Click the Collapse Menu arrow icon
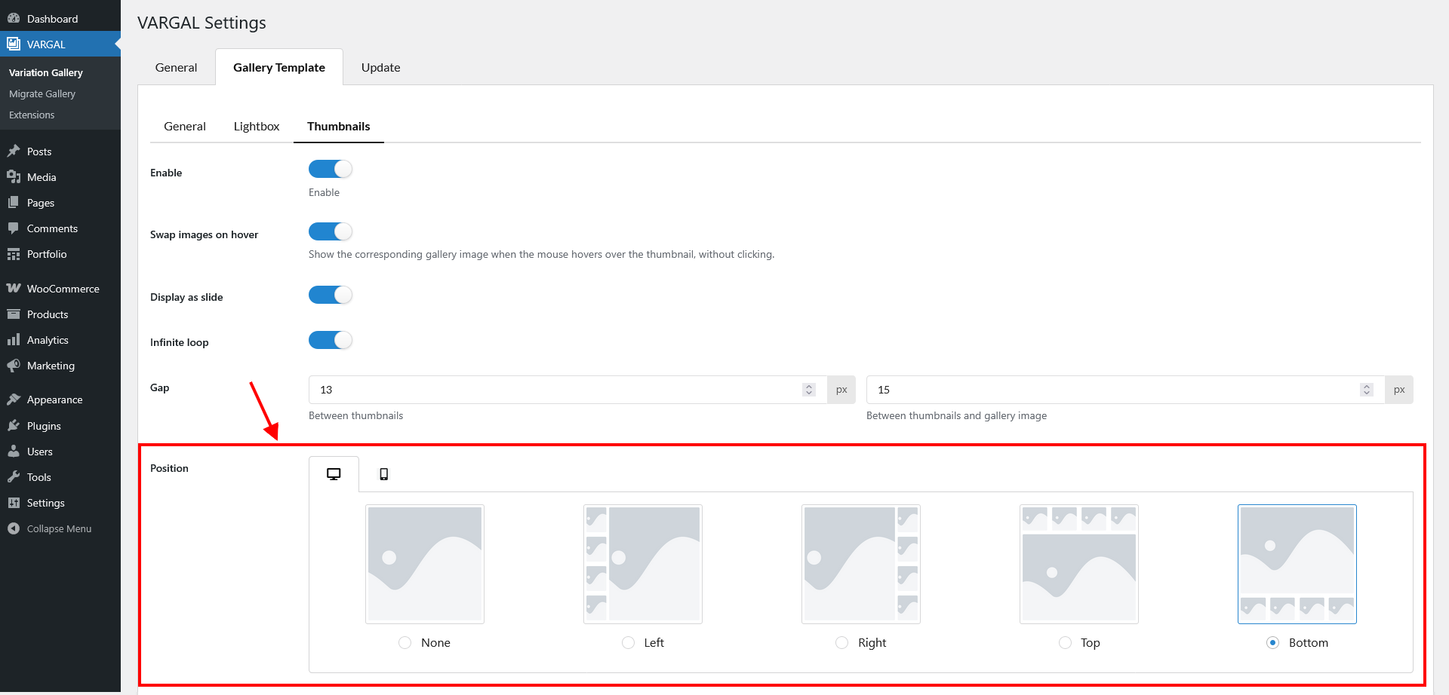 [14, 528]
